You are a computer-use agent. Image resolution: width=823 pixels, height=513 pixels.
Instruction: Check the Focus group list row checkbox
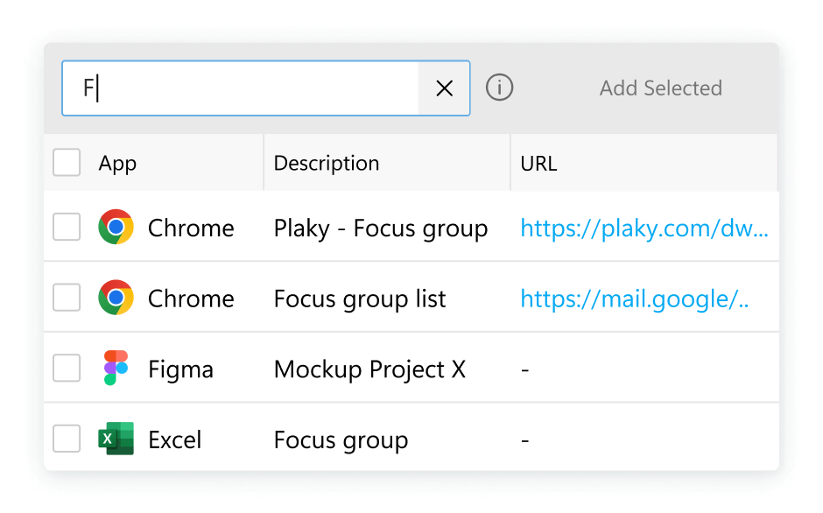coord(67,299)
